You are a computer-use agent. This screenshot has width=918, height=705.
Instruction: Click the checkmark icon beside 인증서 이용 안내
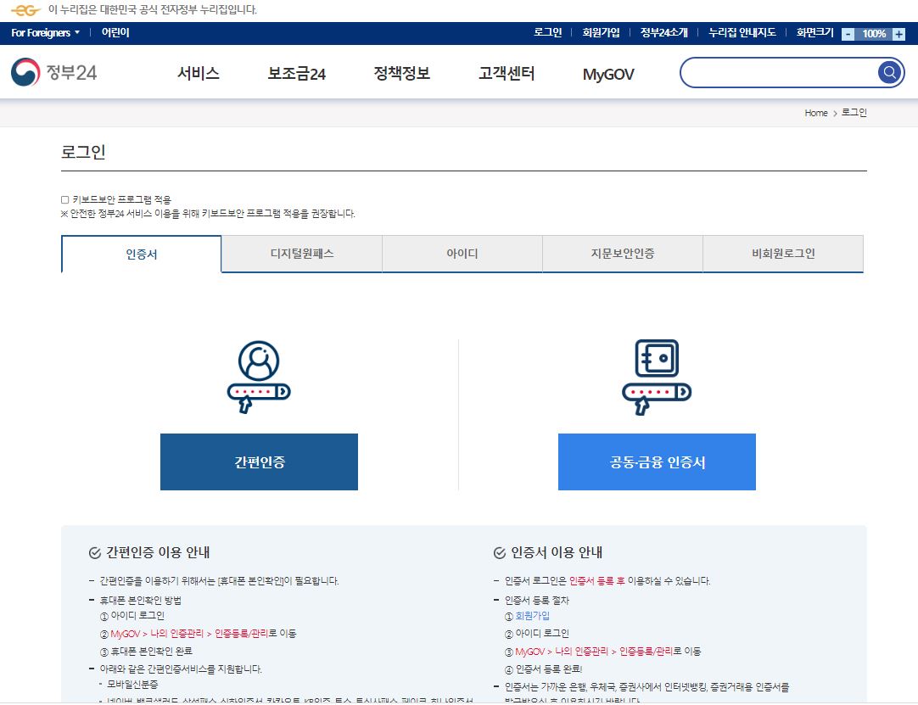498,551
